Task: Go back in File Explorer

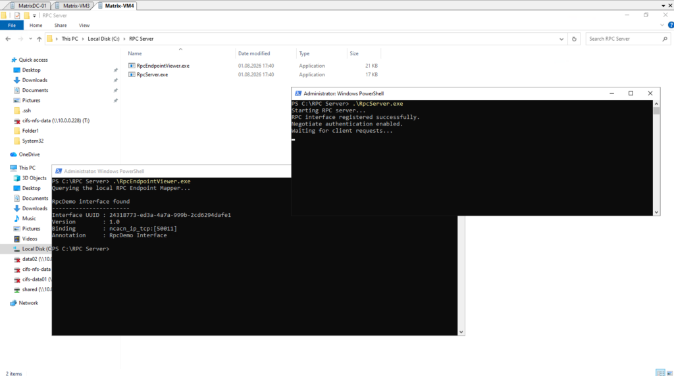Action: click(8, 39)
